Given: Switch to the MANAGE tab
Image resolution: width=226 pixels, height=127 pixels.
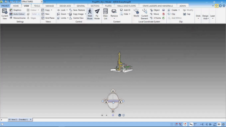Looking at the screenshot, I should pos(50,6).
